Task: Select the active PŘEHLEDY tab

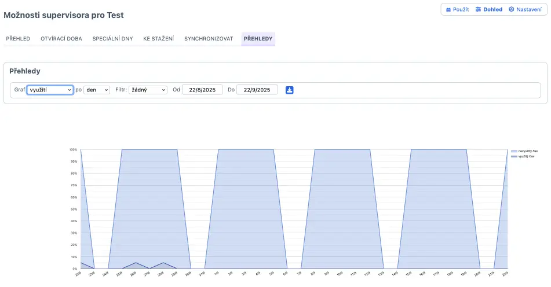Action: 258,39
